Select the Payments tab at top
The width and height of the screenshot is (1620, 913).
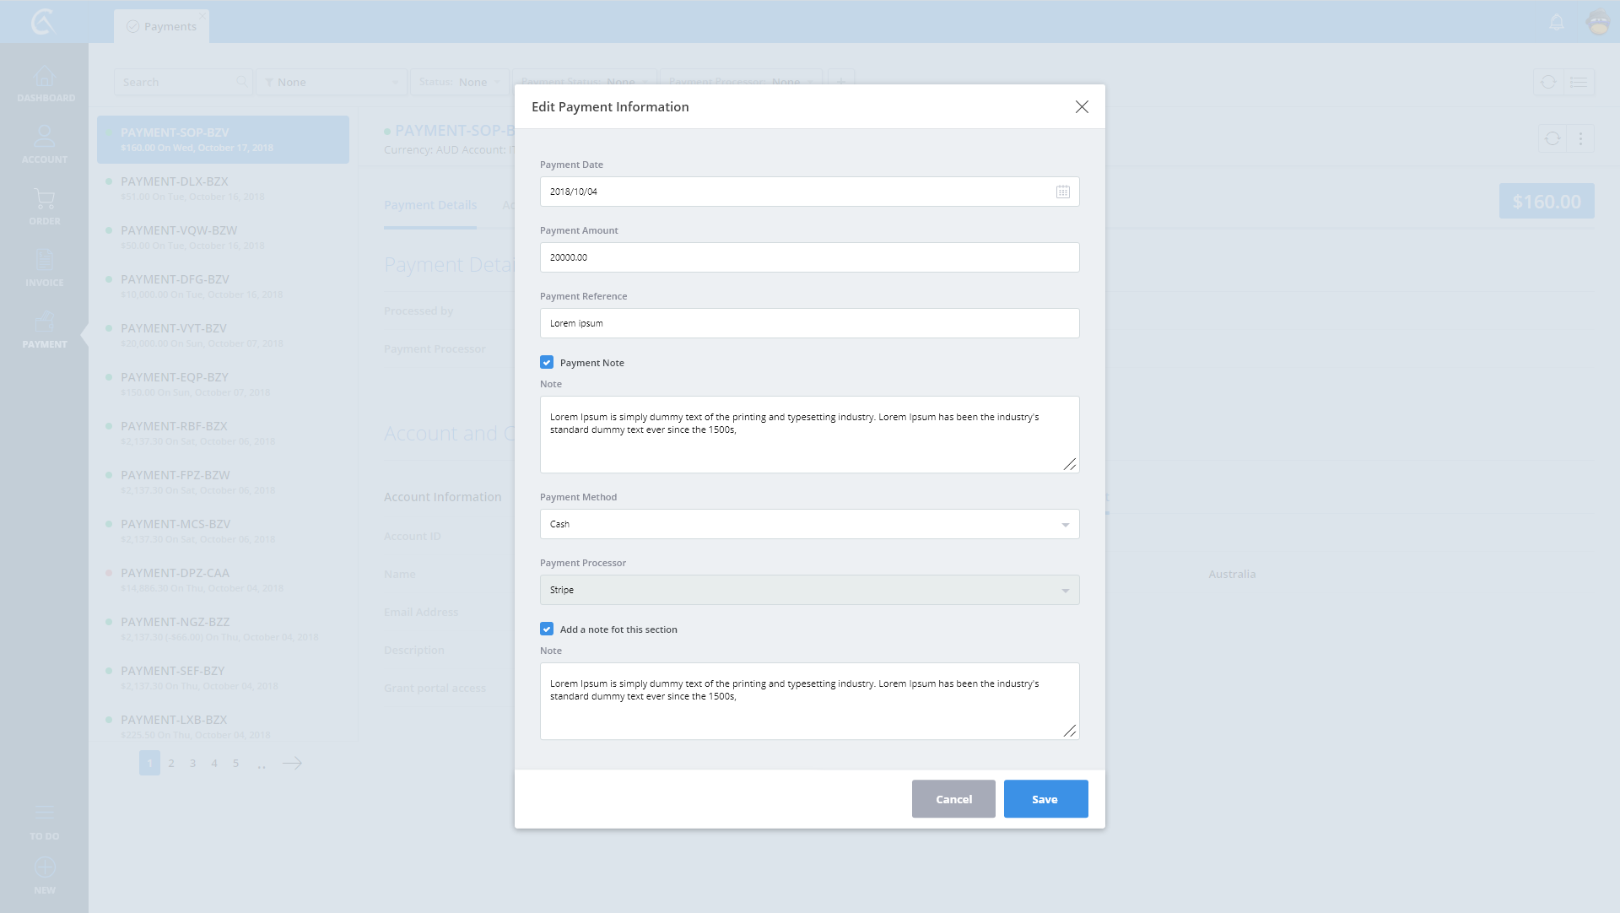coord(162,26)
